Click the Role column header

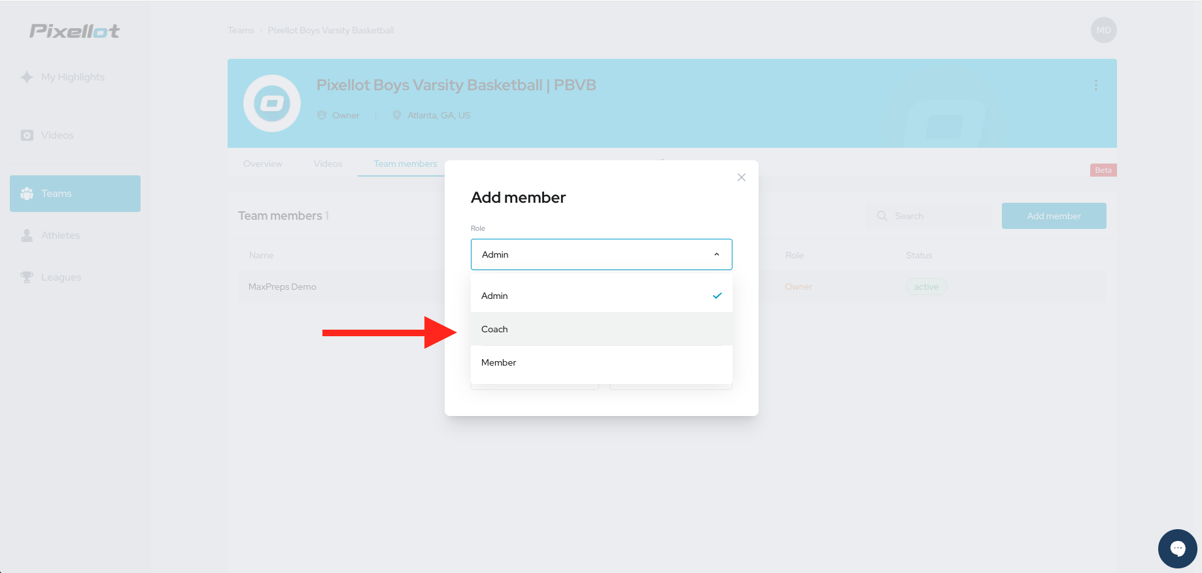[795, 255]
